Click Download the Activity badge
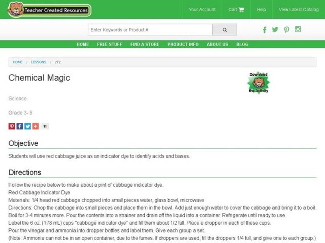Screen dimensions: 325x243 (259, 82)
